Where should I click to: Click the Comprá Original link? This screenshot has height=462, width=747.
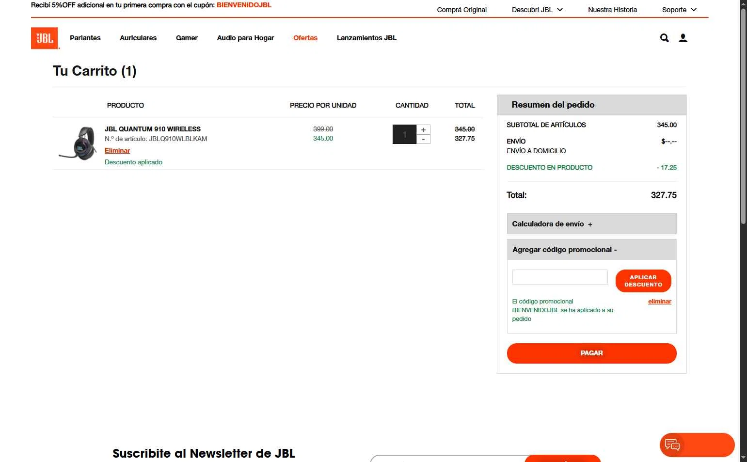tap(461, 10)
